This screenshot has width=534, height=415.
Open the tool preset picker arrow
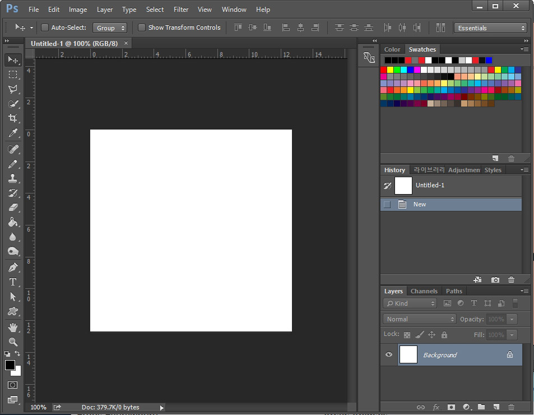point(31,27)
